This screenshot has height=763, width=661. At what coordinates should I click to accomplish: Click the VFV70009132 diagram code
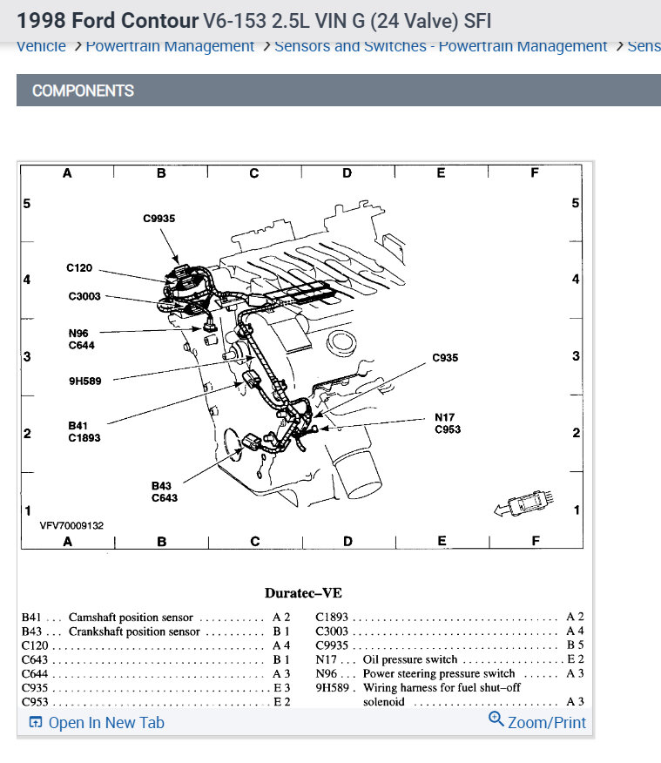(x=71, y=525)
